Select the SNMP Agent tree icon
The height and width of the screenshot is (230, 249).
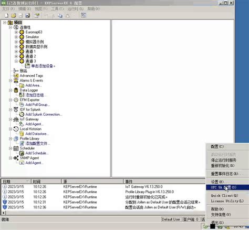[x=16, y=158]
